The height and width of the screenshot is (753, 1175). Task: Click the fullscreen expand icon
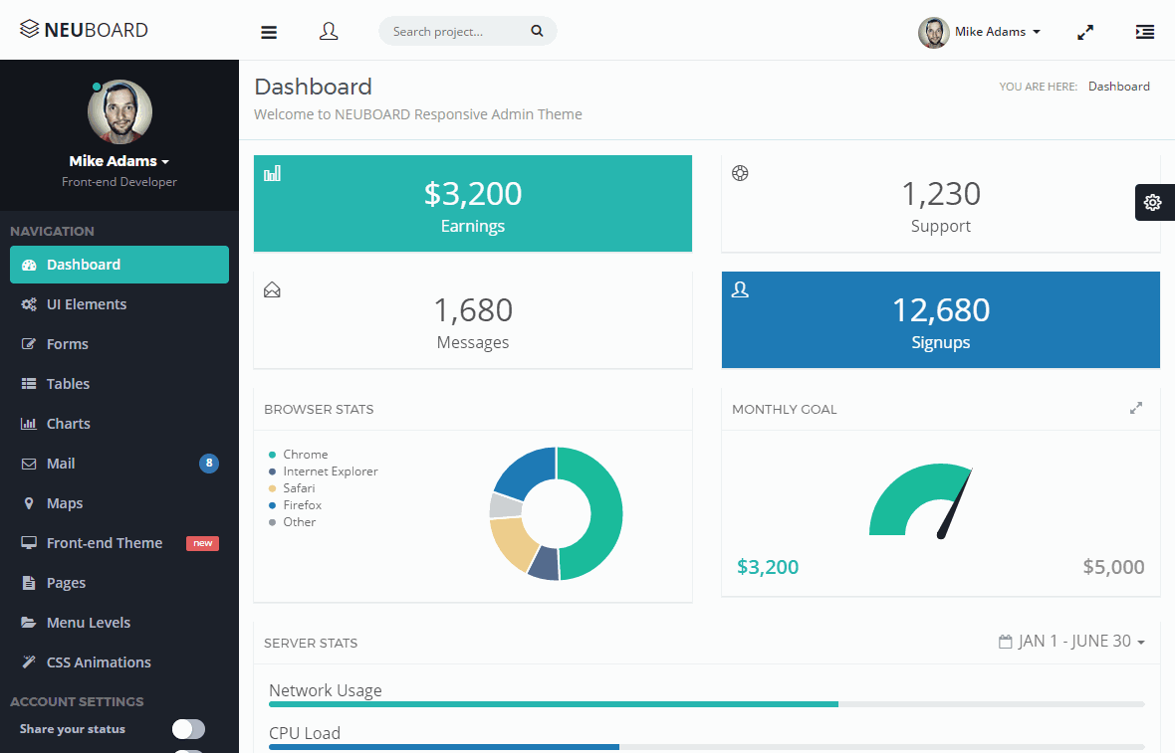click(1084, 31)
